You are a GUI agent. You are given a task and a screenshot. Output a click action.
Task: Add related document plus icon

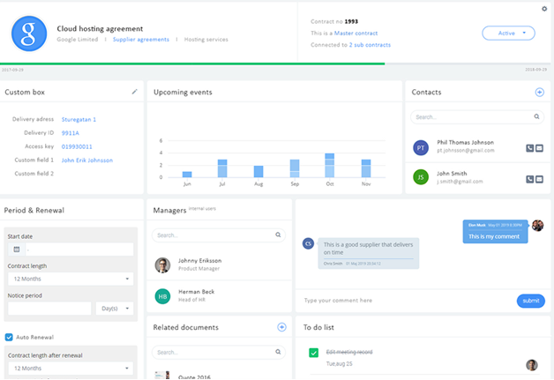click(x=281, y=327)
